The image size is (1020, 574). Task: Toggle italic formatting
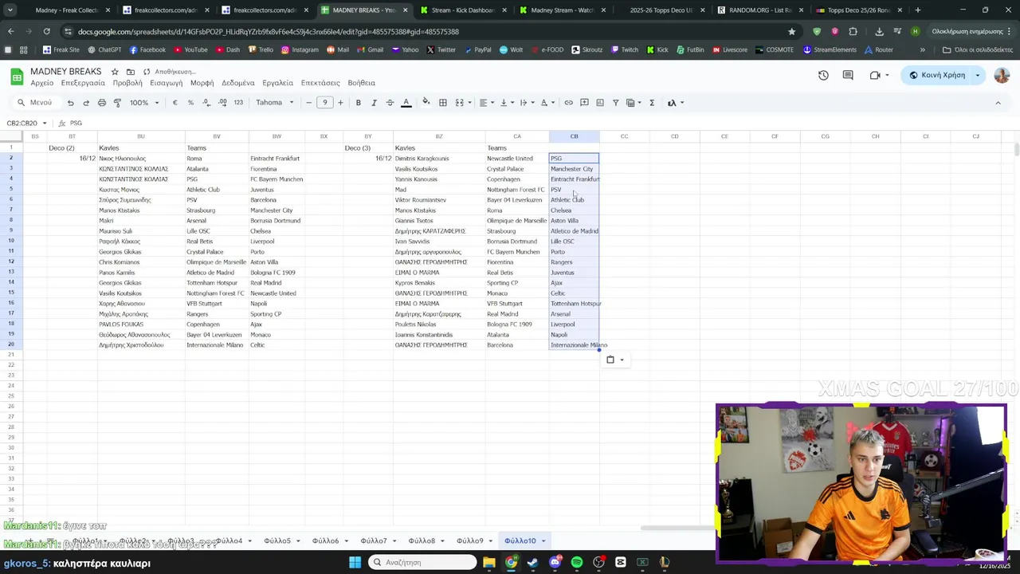(x=374, y=103)
